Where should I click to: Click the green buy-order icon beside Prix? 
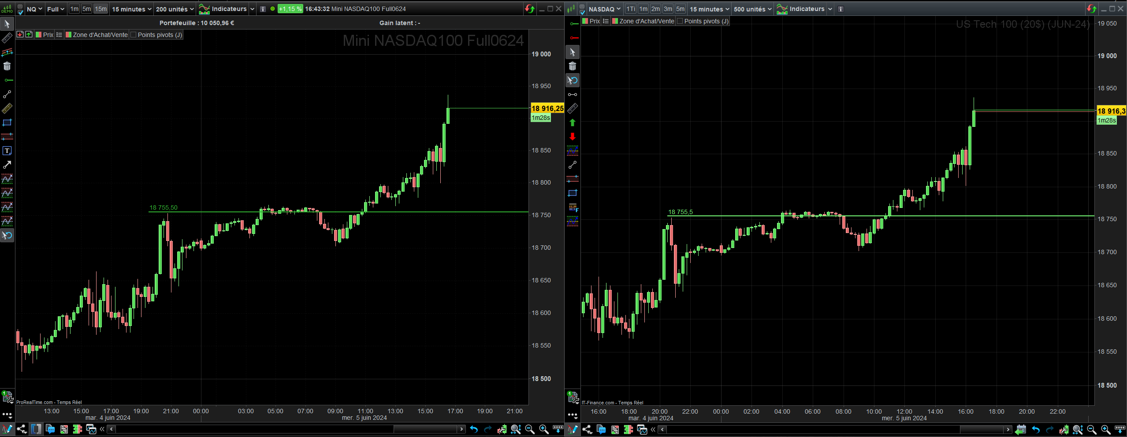coord(29,34)
